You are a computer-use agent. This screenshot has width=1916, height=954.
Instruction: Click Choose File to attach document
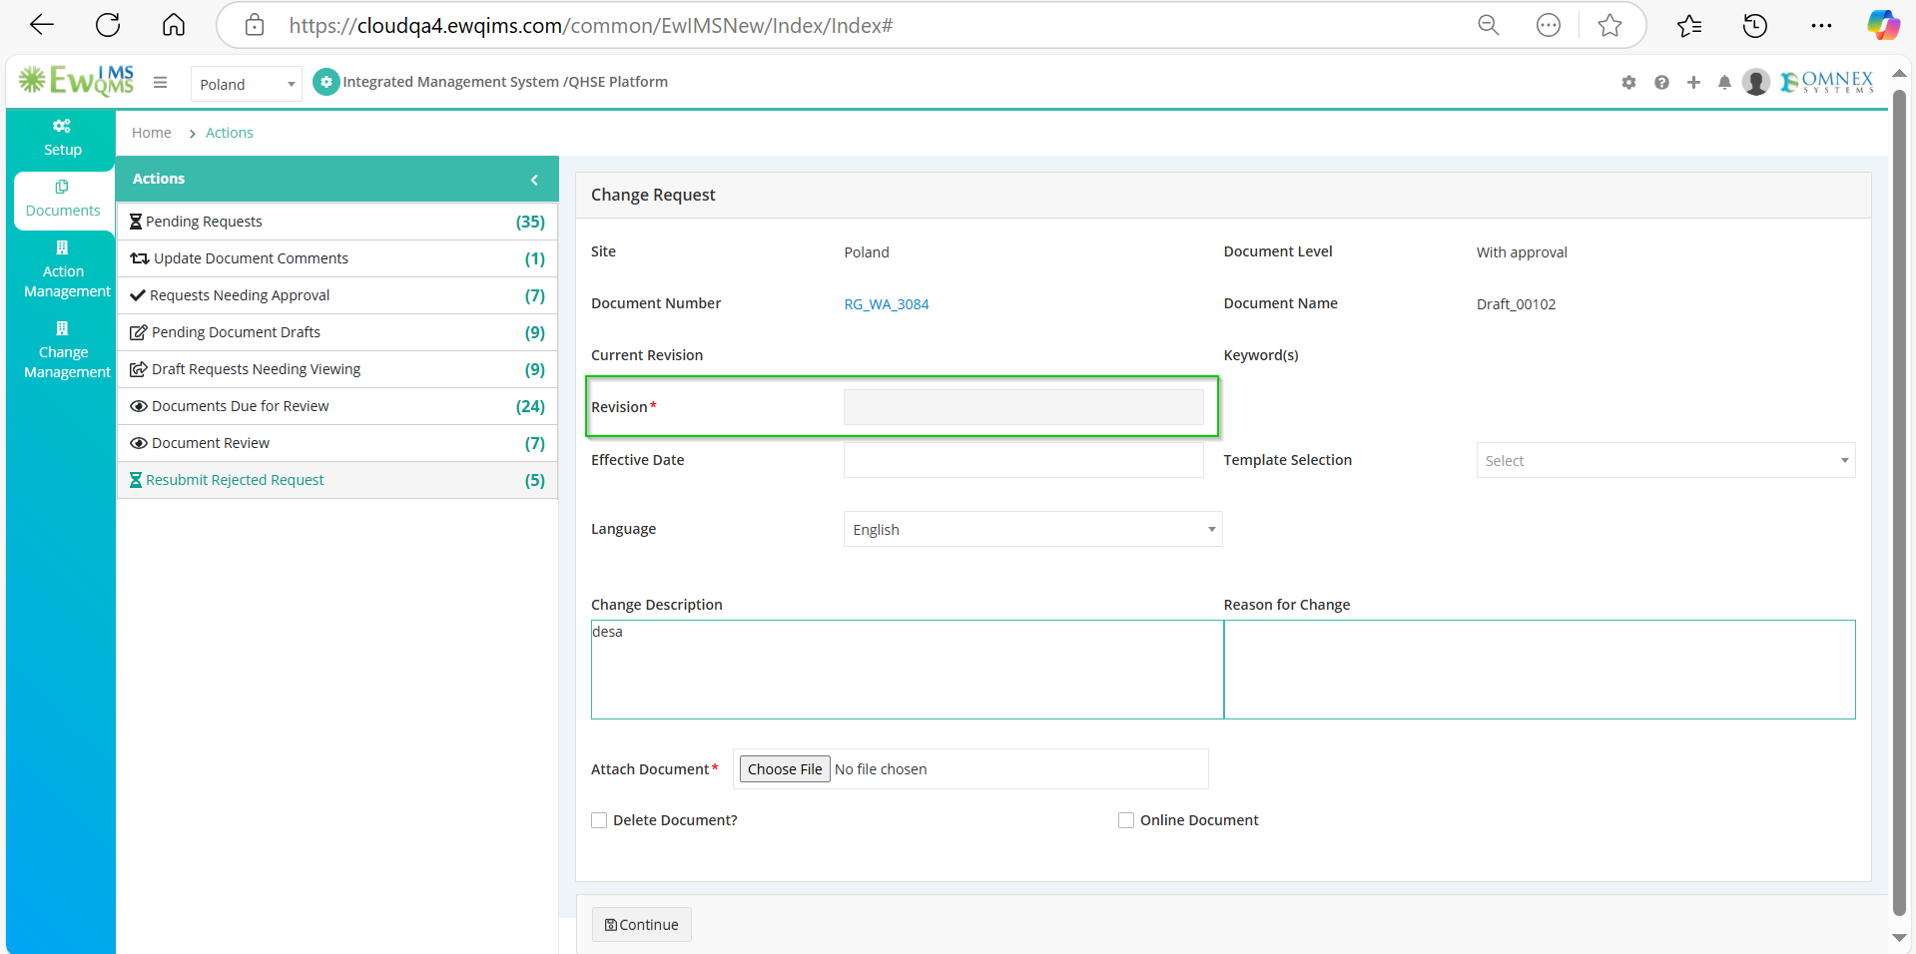[785, 769]
